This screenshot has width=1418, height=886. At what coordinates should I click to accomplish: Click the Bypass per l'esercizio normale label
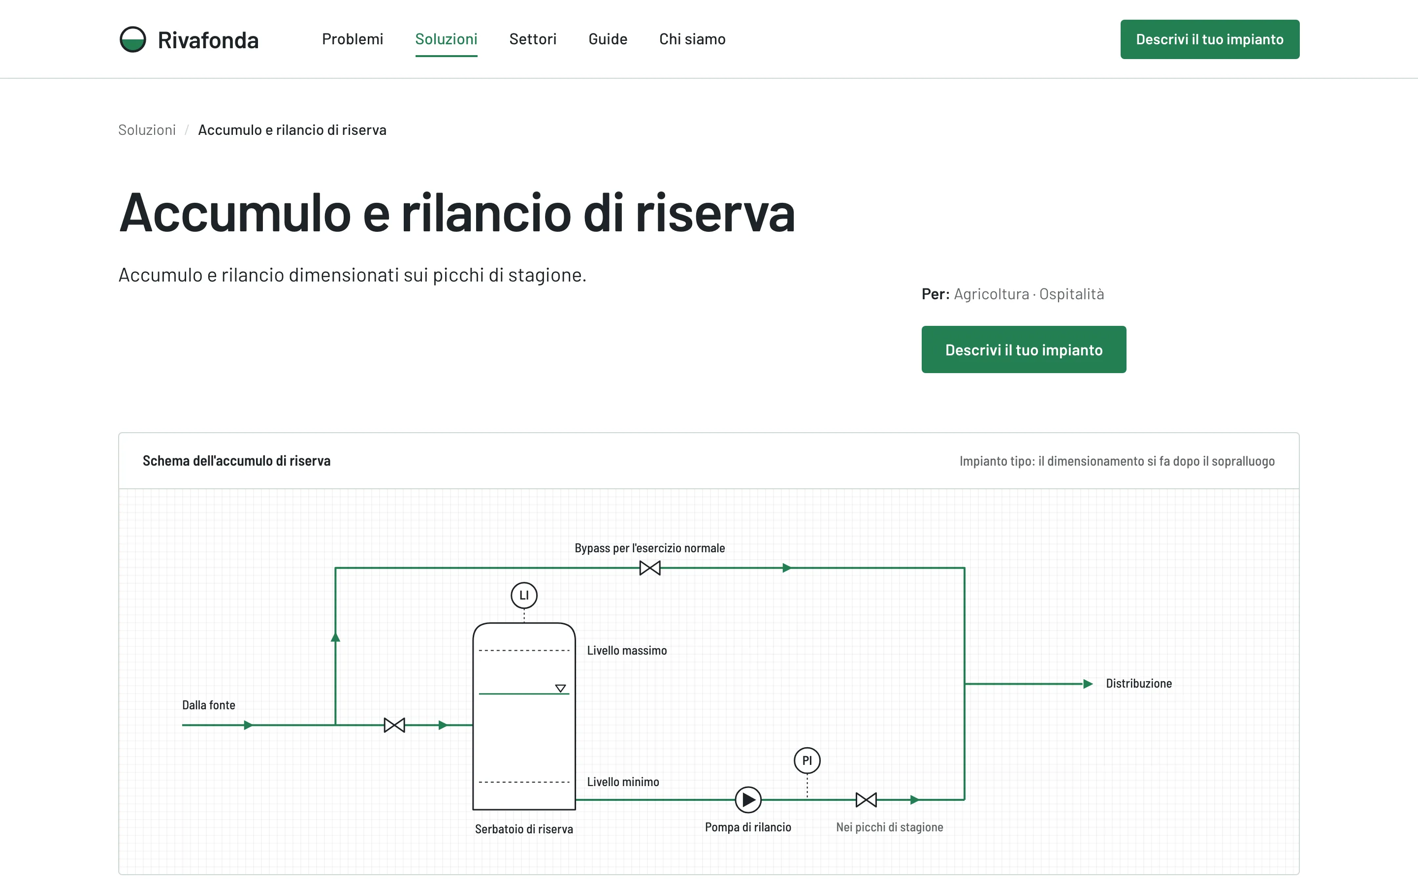pyautogui.click(x=650, y=548)
